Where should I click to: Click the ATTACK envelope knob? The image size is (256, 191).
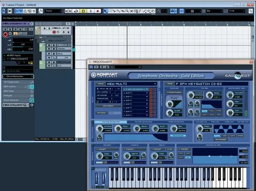pyautogui.click(x=99, y=128)
